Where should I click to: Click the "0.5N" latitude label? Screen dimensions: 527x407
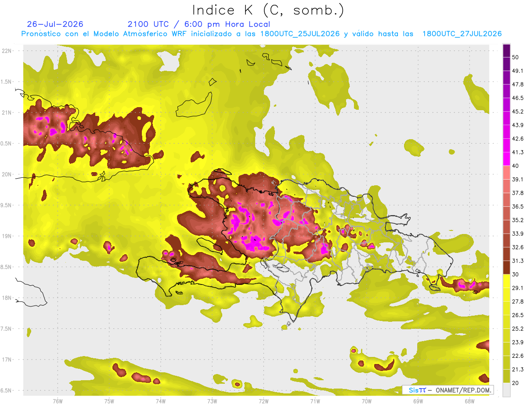pyautogui.click(x=7, y=144)
